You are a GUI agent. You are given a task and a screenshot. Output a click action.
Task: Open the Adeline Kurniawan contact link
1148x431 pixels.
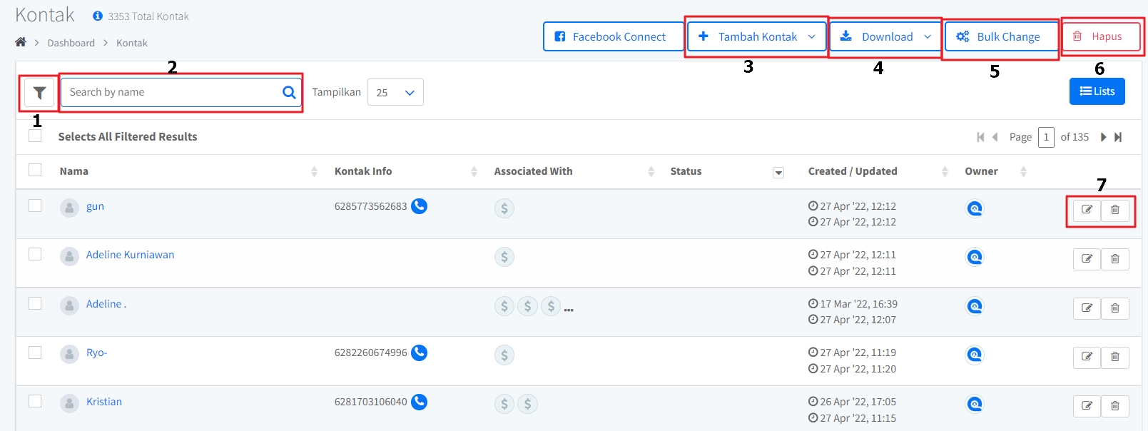pyautogui.click(x=130, y=255)
